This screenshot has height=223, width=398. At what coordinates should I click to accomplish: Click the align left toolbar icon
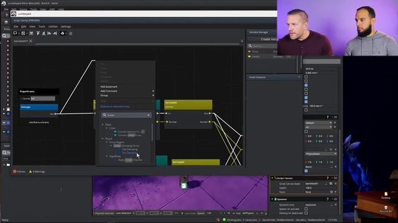point(49,33)
